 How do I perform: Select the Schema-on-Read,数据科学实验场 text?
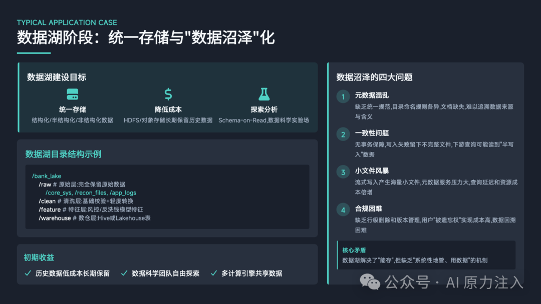tap(263, 120)
